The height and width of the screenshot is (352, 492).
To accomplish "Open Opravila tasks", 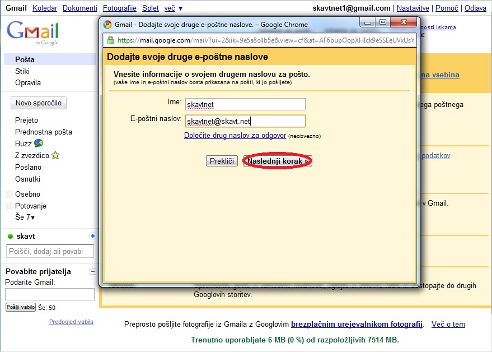I will pyautogui.click(x=28, y=82).
